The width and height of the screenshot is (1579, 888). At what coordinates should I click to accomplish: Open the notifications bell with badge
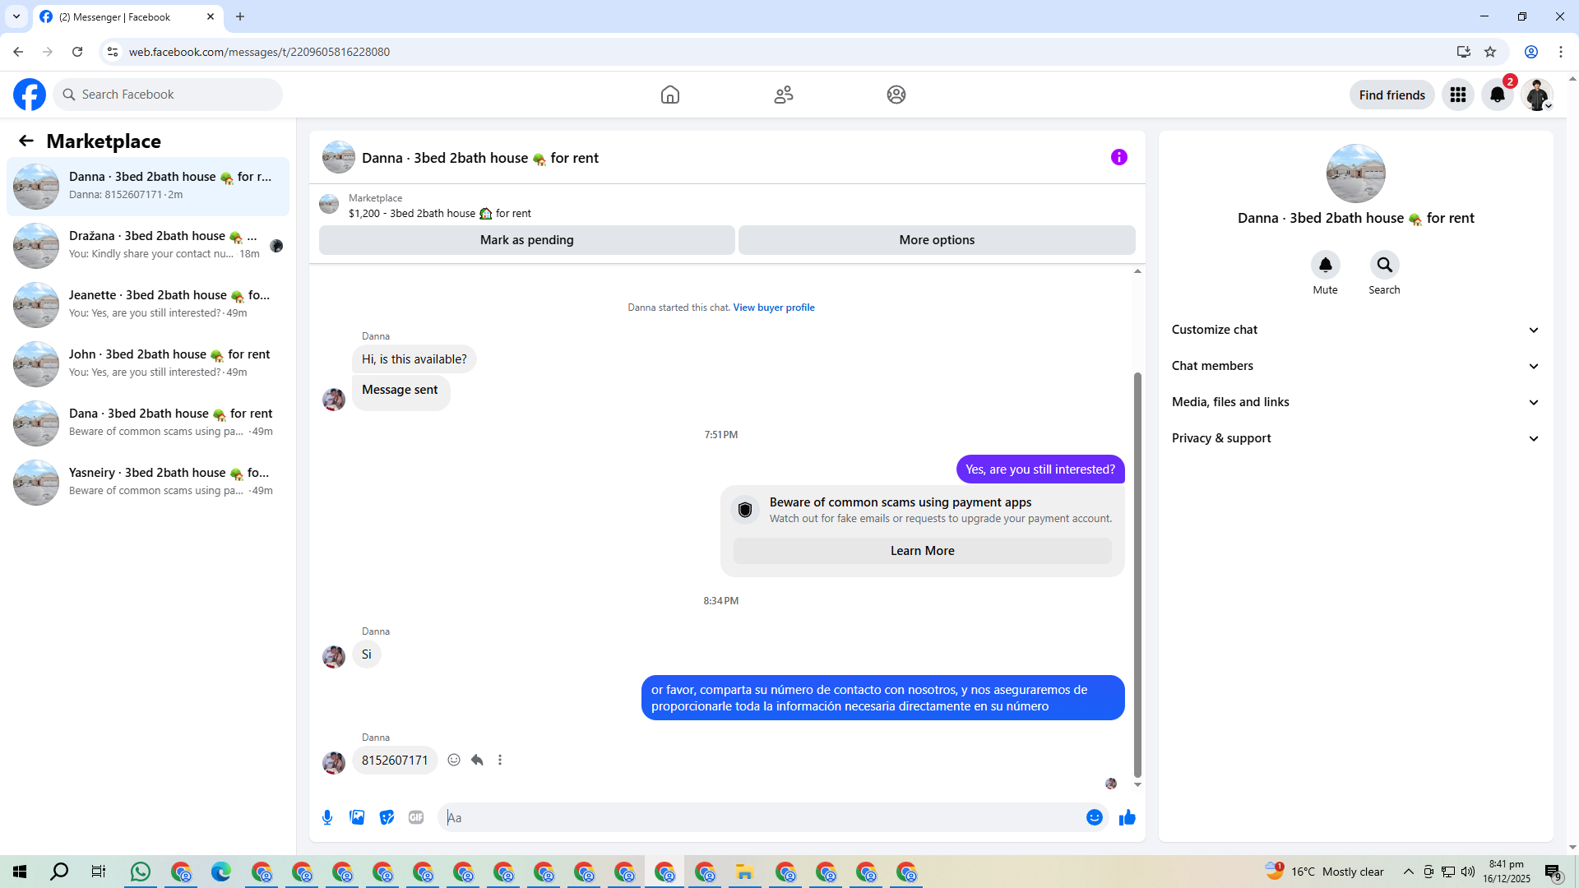[x=1498, y=95]
